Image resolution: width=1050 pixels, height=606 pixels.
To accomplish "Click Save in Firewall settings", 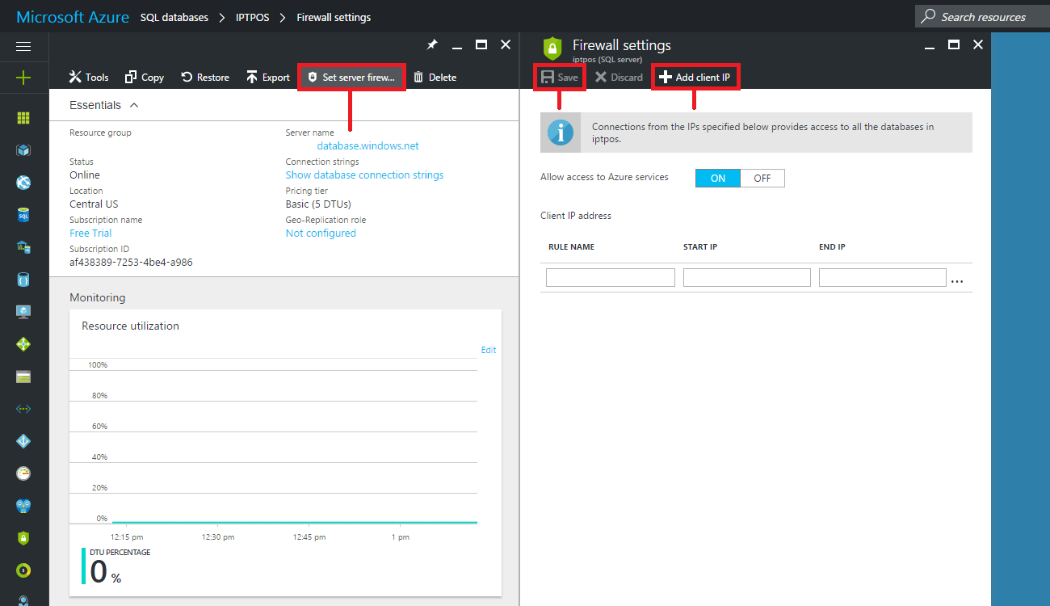I will [559, 78].
